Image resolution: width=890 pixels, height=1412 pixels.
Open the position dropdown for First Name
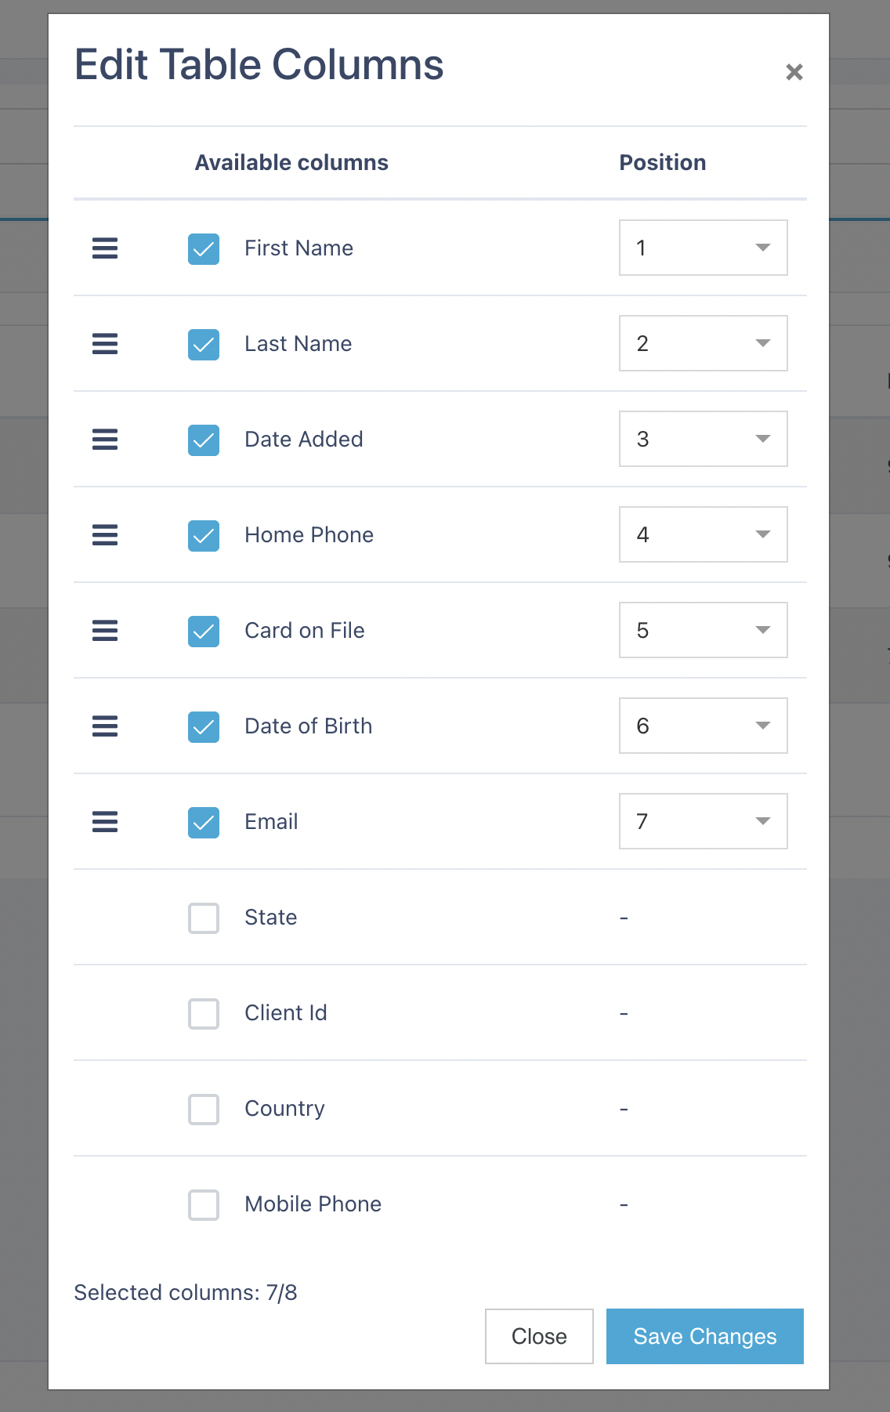[704, 248]
